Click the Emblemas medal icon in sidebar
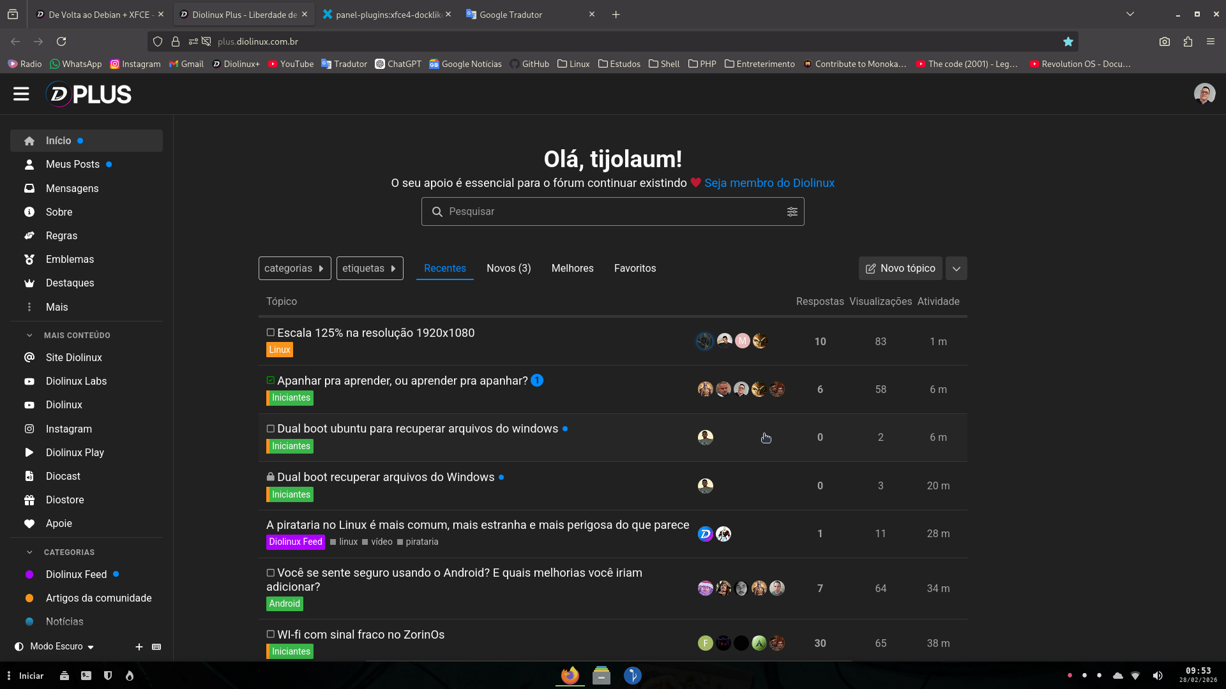The width and height of the screenshot is (1226, 689). (29, 260)
